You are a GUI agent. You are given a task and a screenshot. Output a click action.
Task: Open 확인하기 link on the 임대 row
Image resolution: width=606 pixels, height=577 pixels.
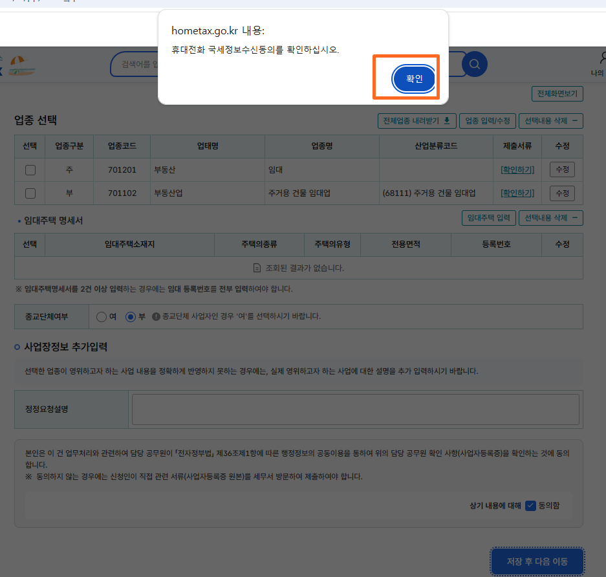tap(516, 169)
